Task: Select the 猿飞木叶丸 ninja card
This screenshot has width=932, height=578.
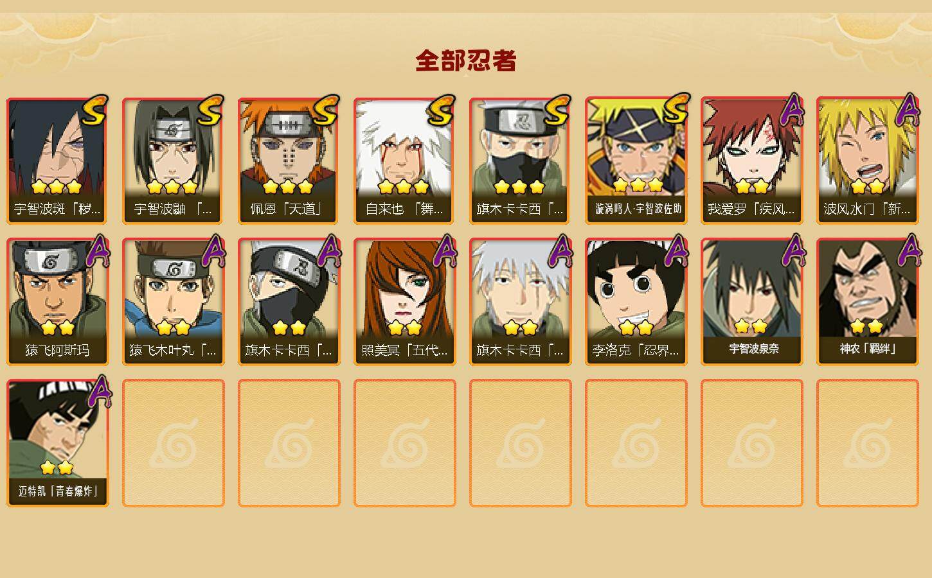Action: [x=174, y=302]
